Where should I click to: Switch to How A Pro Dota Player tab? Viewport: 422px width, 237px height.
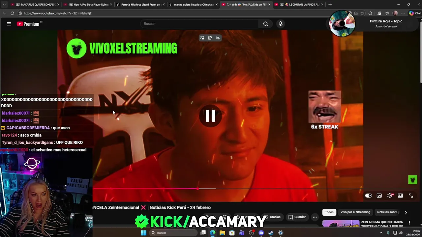[87, 4]
